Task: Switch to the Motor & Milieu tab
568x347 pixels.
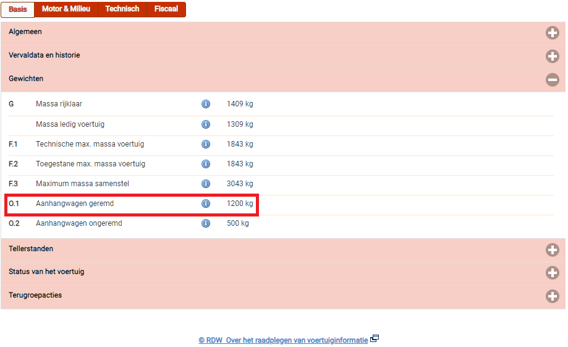Action: coord(66,9)
